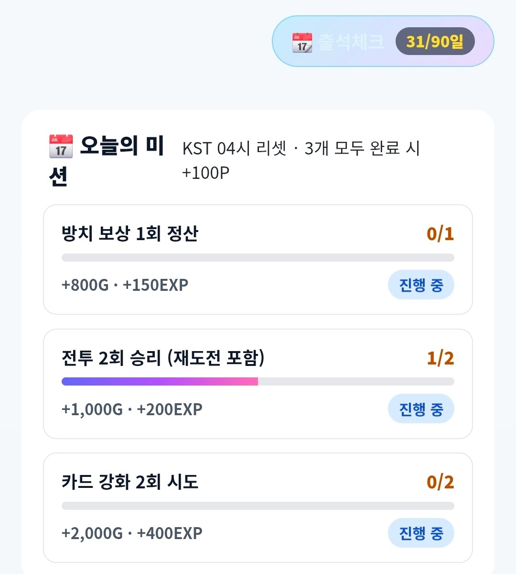Click the 1/2 progress count
Viewport: 516px width, 574px height.
(x=440, y=358)
